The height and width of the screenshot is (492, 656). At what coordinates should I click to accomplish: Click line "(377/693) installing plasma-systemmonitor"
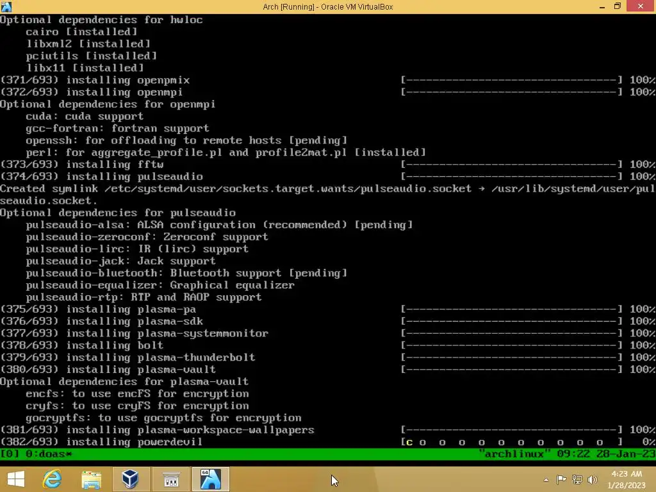[134, 333]
